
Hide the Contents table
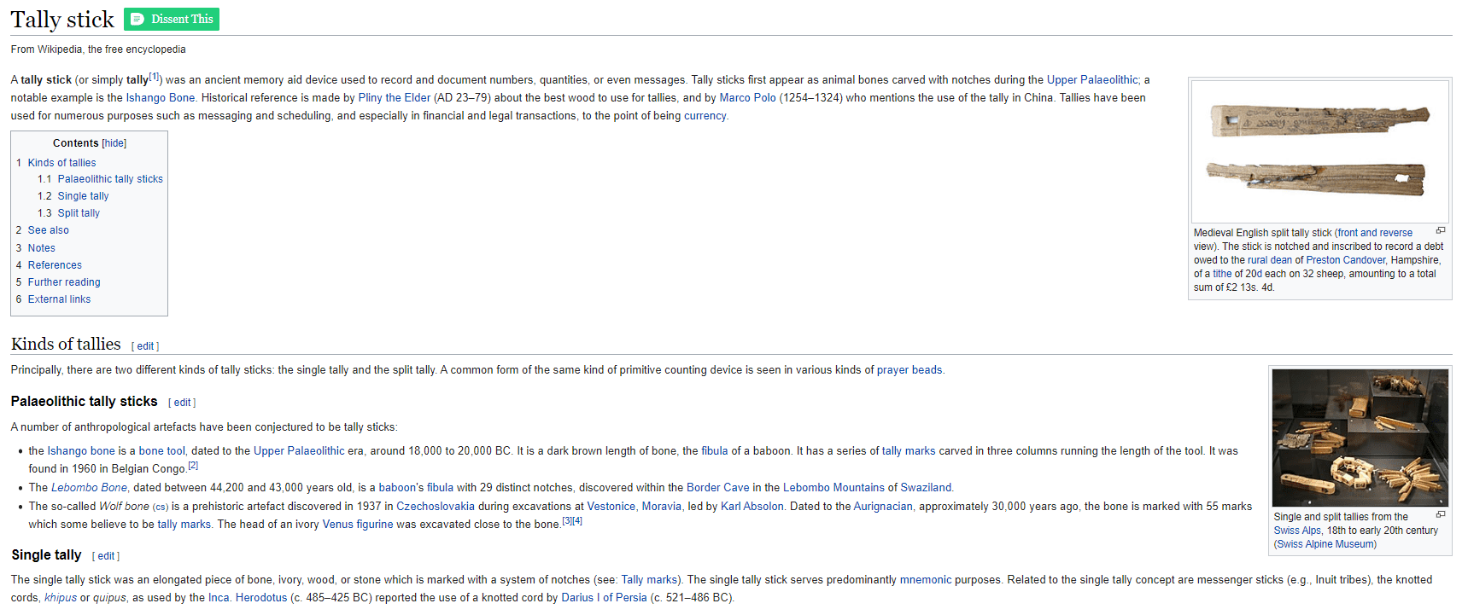pos(114,143)
